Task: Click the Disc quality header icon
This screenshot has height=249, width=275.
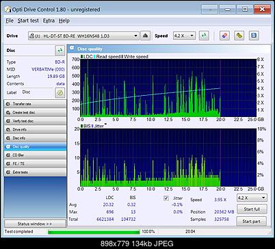Action: pyautogui.click(x=72, y=48)
